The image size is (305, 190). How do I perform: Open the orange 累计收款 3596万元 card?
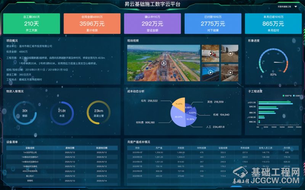coord(91,24)
